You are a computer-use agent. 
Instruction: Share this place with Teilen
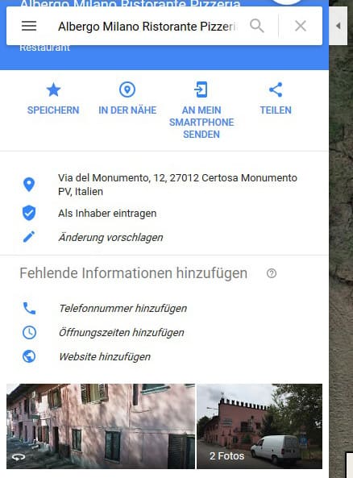[276, 98]
